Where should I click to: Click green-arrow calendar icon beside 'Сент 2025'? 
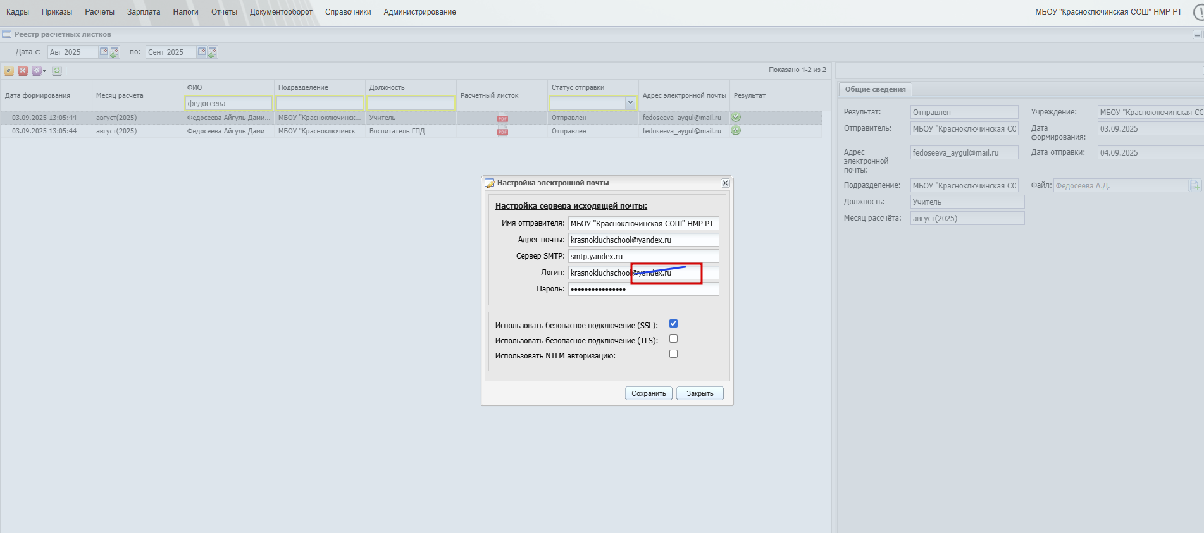213,52
